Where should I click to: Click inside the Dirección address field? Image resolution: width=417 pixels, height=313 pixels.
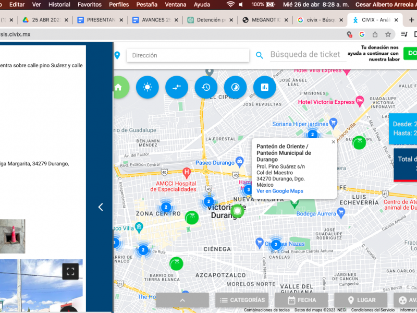pos(188,55)
